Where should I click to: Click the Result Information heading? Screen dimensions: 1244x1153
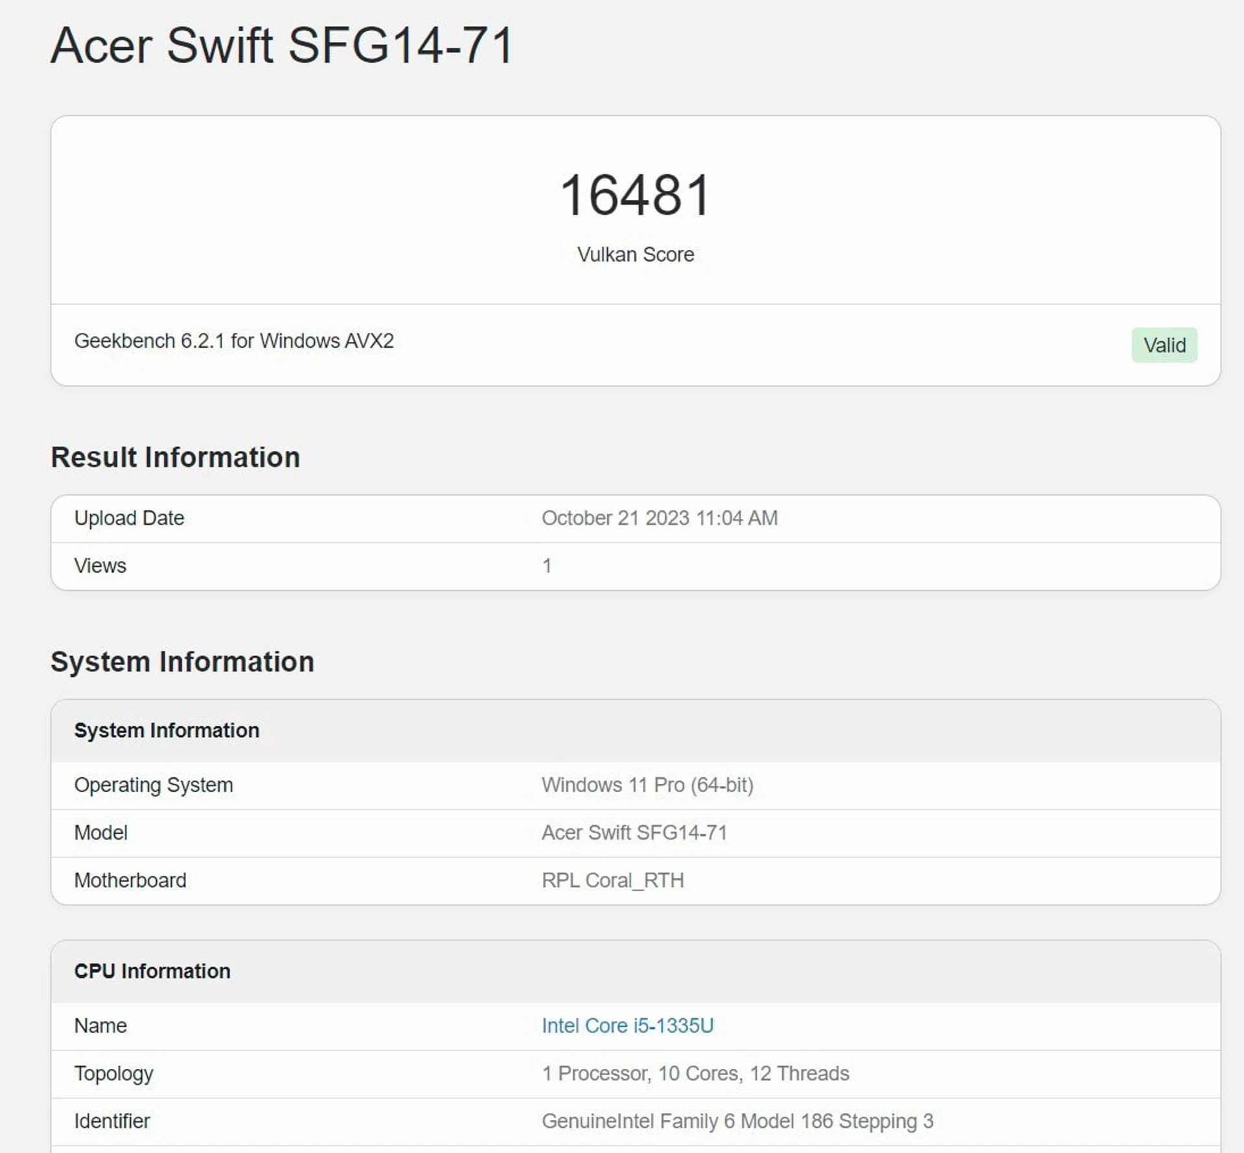tap(176, 457)
